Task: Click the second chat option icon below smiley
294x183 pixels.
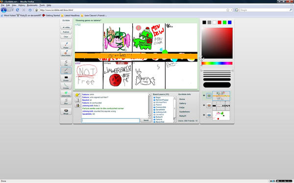Action: [77, 100]
